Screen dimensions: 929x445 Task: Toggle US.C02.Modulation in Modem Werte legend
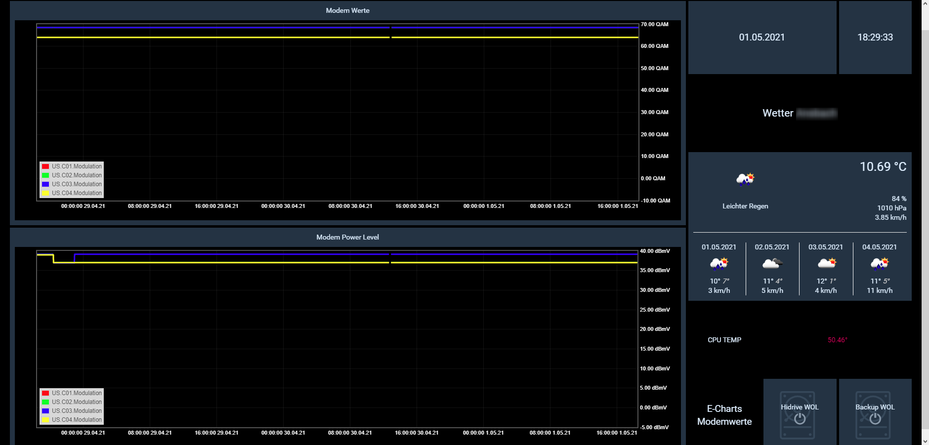(72, 175)
